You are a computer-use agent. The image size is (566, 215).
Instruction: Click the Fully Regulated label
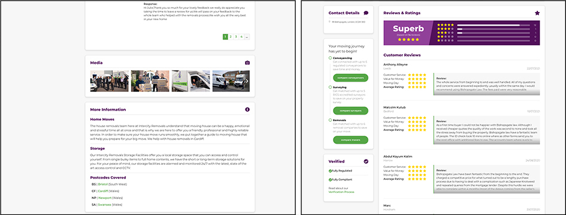click(341, 171)
